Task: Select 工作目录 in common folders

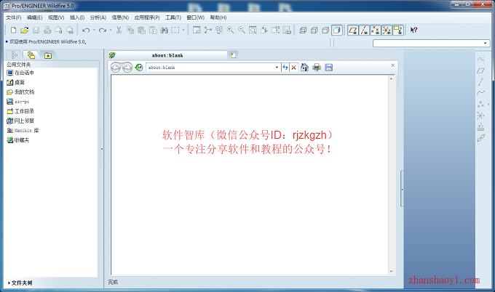Action: coord(20,111)
